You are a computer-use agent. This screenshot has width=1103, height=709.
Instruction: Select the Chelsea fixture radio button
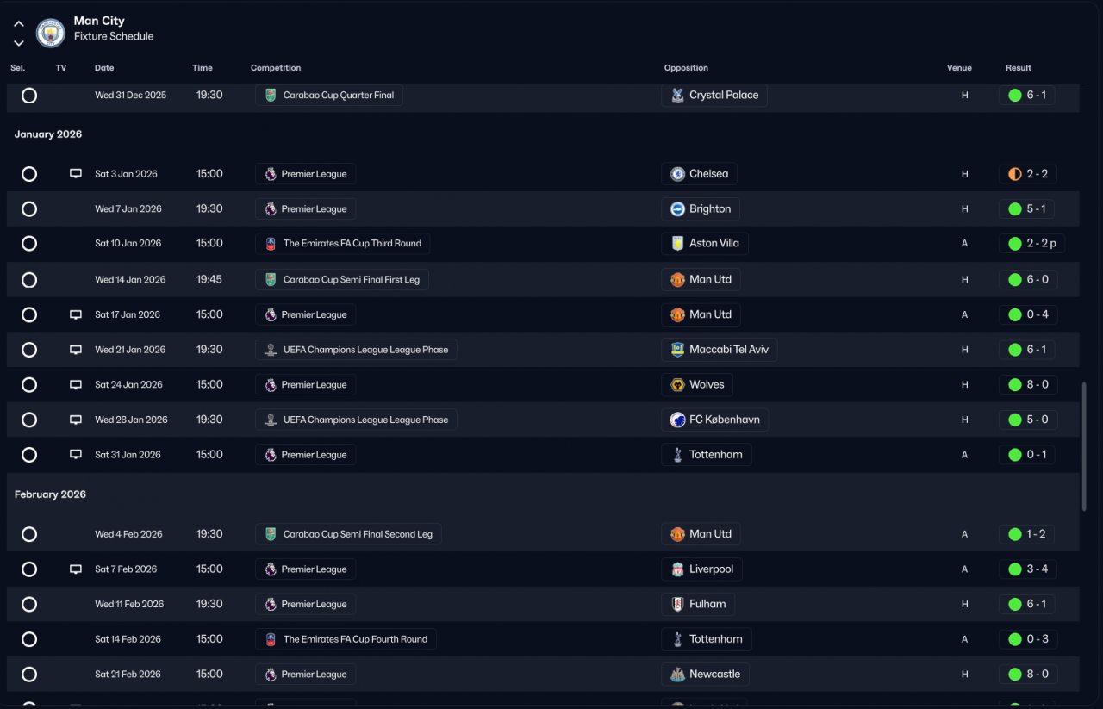pos(29,174)
